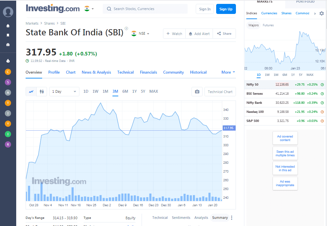The image size is (327, 226).
Task: Open the Technical tab under SBI
Action: (x=125, y=72)
